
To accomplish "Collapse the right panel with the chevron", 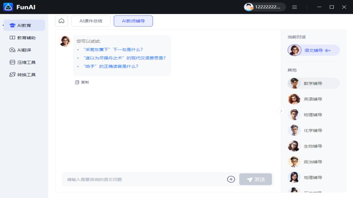I will click(281, 111).
